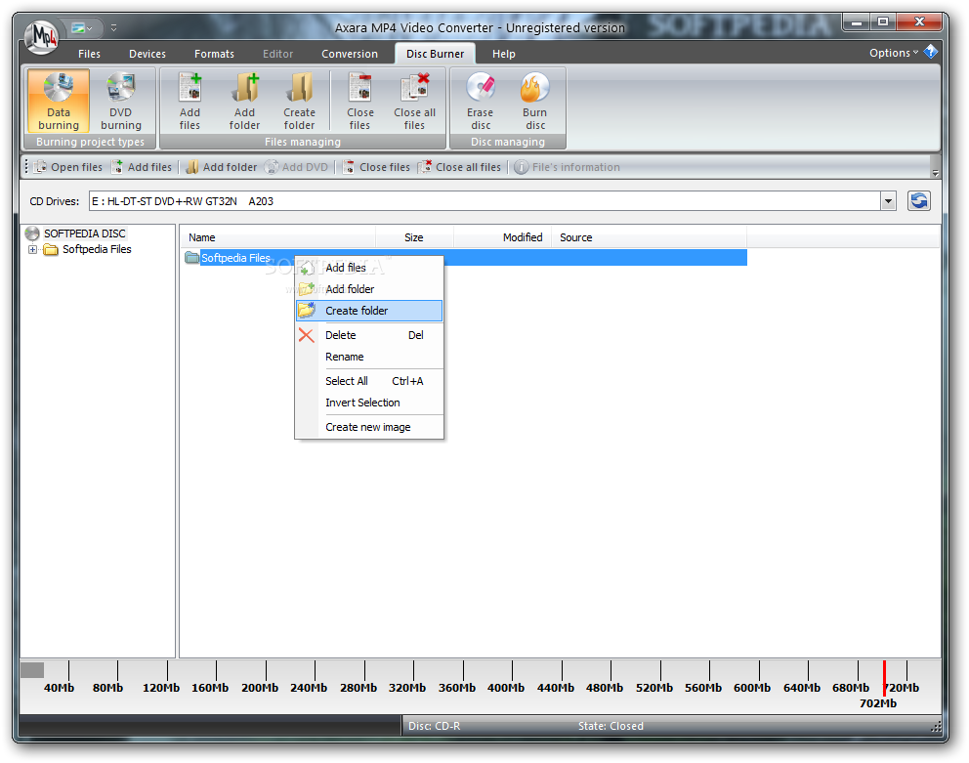The height and width of the screenshot is (763, 969).
Task: Choose Create folder from context menu
Action: pos(369,311)
